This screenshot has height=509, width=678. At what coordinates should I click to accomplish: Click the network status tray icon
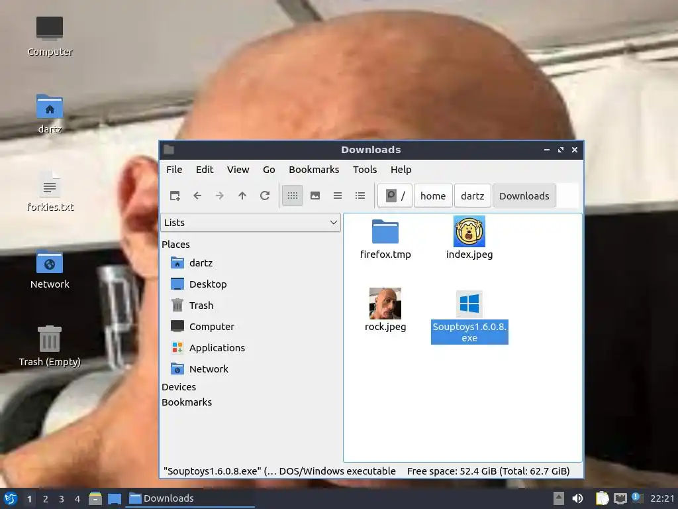click(x=620, y=498)
